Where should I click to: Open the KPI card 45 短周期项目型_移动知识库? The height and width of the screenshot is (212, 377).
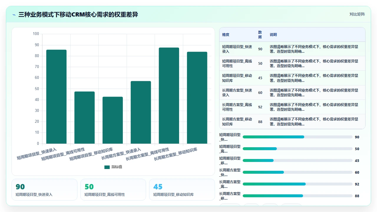point(182,190)
